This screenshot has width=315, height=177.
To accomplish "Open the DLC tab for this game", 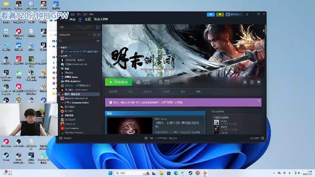I will click(131, 92).
